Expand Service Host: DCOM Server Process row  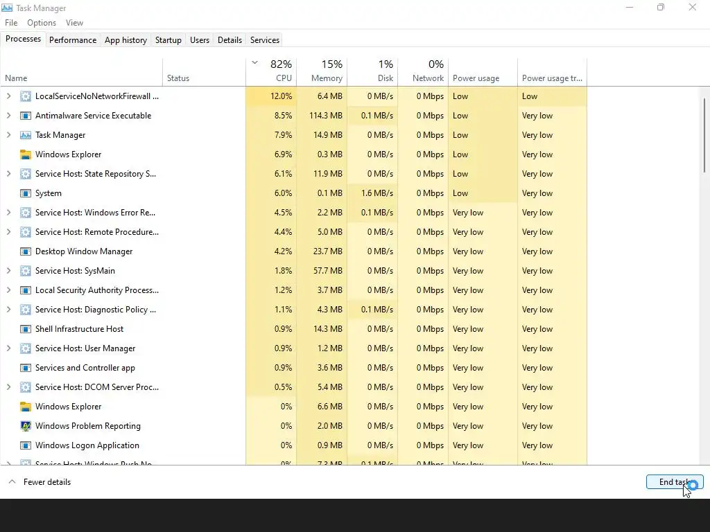(8, 387)
